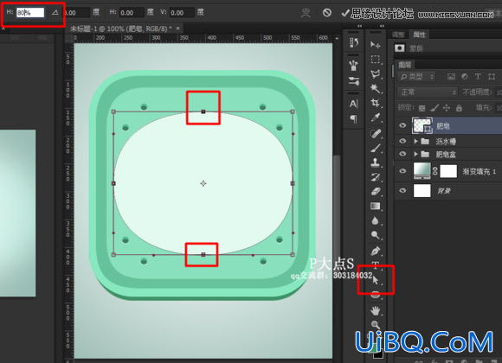Hide the 肥皂盒 group
The height and width of the screenshot is (363, 502).
402,154
